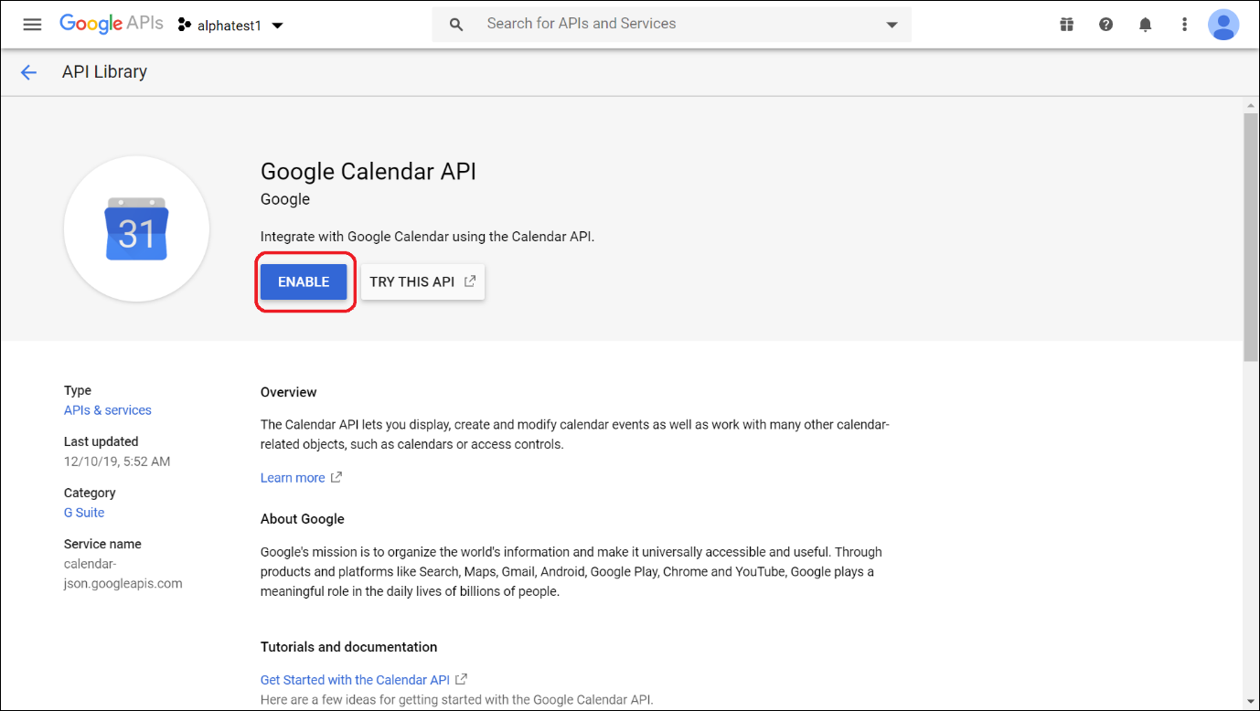Click the Google Calendar 31 logo
This screenshot has width=1260, height=711.
136,229
